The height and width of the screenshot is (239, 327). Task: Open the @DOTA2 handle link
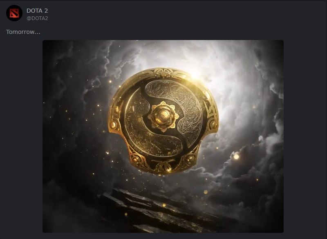pyautogui.click(x=37, y=18)
